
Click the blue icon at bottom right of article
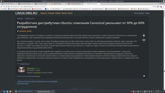click(144, 76)
